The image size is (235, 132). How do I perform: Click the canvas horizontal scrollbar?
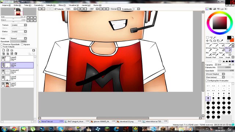[123, 118]
